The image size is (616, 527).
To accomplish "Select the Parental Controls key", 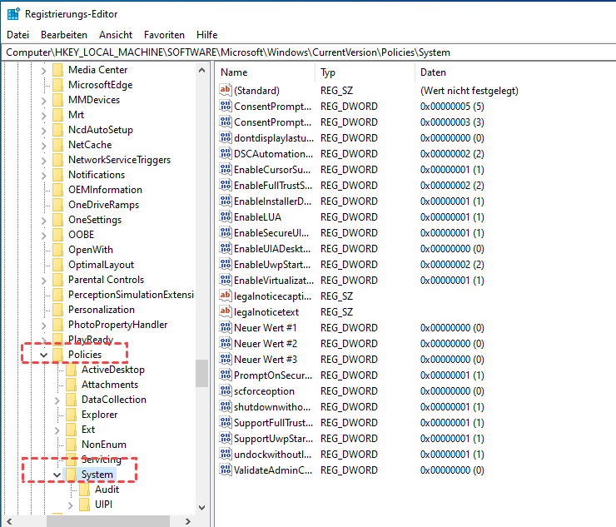I will point(106,280).
